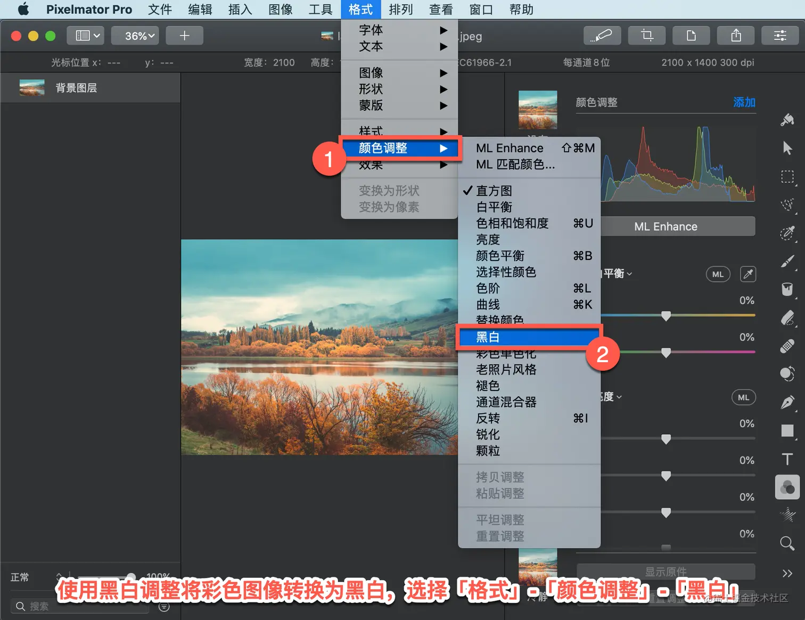This screenshot has width=805, height=620.
Task: Toggle the sidebar layout button
Action: tap(86, 36)
